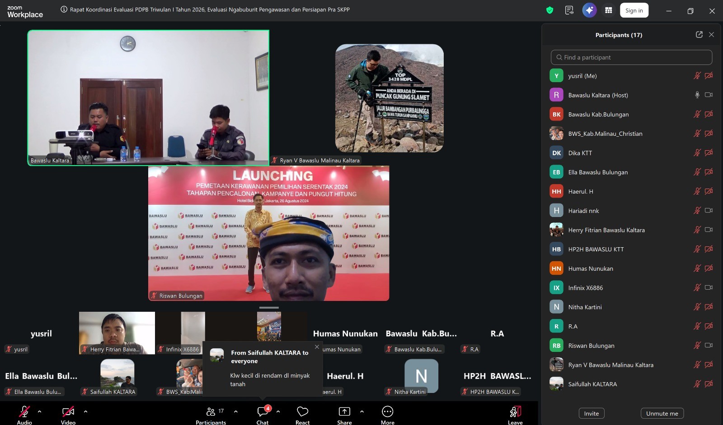723x425 pixels.
Task: Toggle the Audio mute button
Action: (x=24, y=412)
